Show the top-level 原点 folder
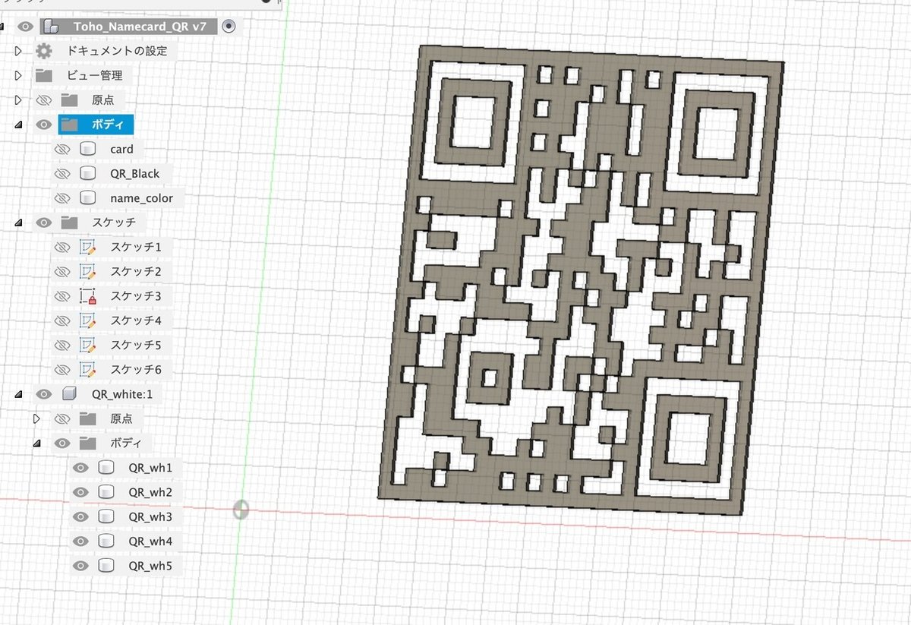Image resolution: width=911 pixels, height=625 pixels. [44, 99]
